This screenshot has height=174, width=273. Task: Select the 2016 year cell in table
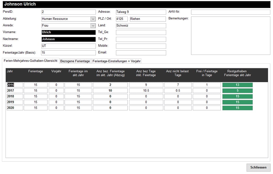point(15,85)
